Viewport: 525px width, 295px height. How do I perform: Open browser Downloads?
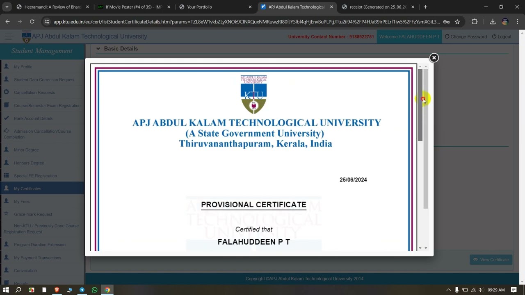pyautogui.click(x=493, y=22)
